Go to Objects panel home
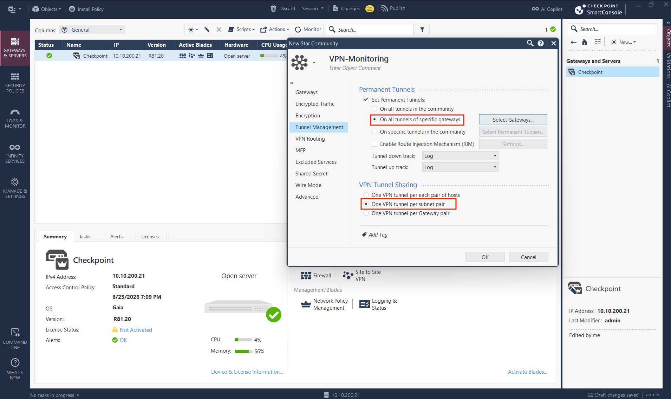The image size is (671, 399). [585, 42]
